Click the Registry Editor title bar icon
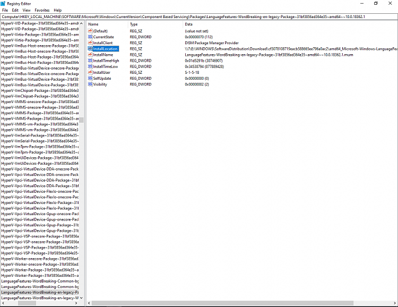Image resolution: width=398 pixels, height=307 pixels. (x=3, y=3)
